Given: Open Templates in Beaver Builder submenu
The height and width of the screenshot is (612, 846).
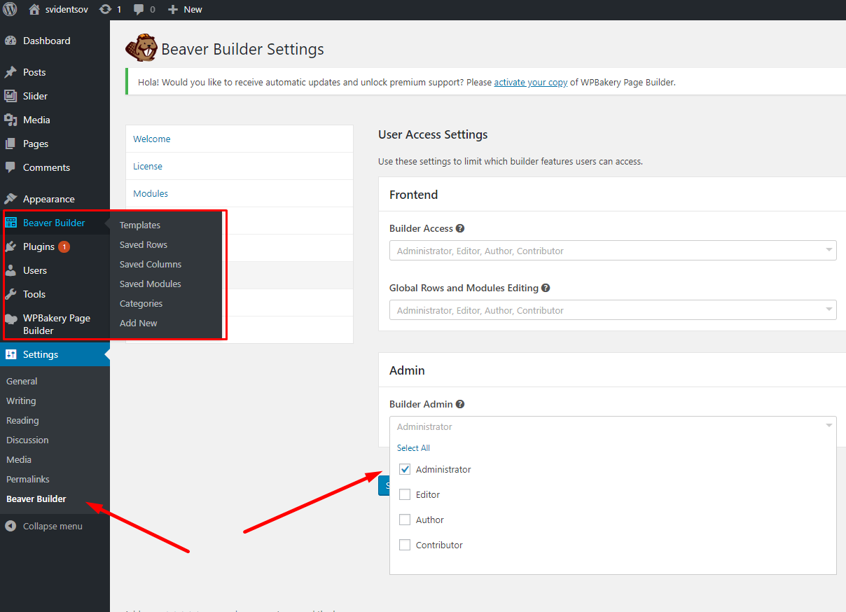Looking at the screenshot, I should (140, 225).
